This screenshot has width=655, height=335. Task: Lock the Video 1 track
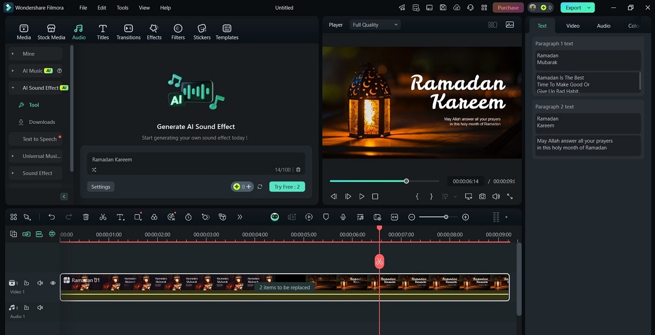tap(27, 283)
